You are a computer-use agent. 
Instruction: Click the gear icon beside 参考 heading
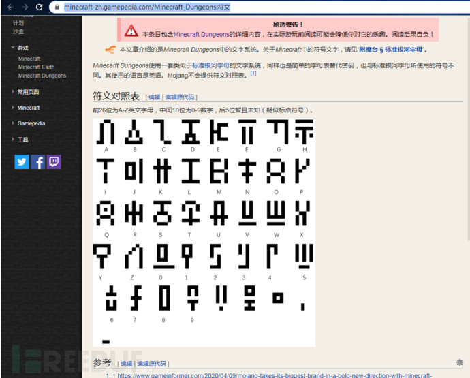pos(460,362)
